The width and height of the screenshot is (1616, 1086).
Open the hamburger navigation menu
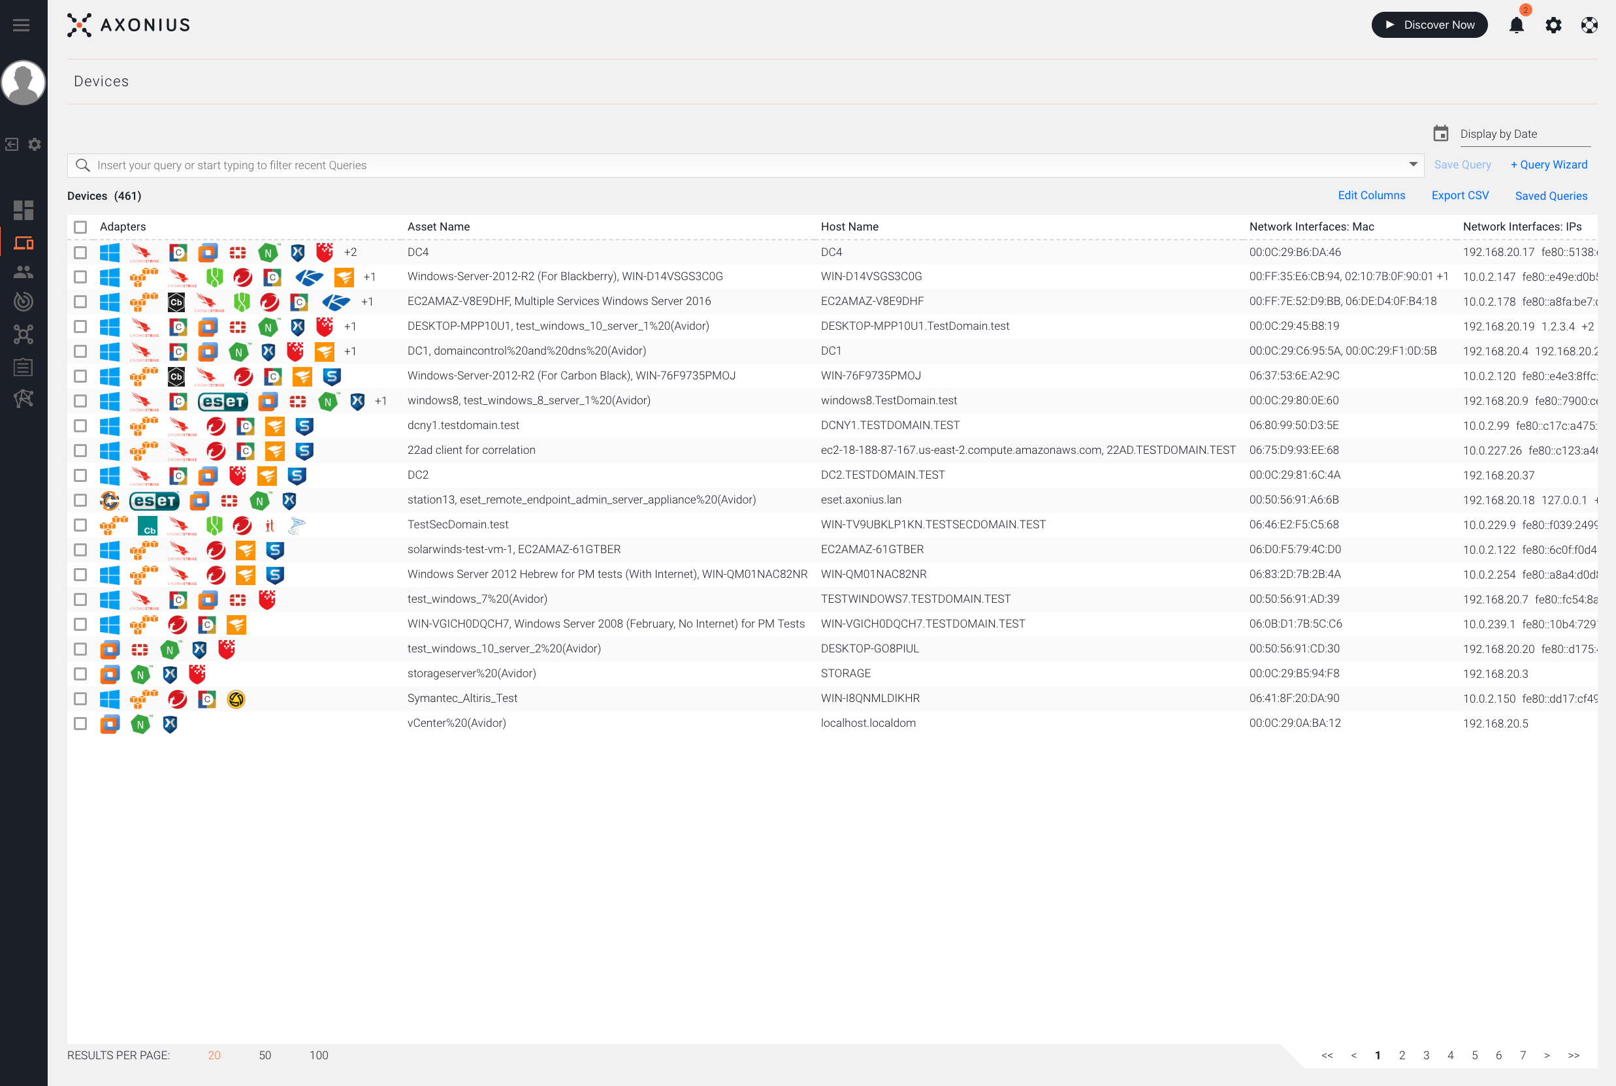(x=22, y=25)
